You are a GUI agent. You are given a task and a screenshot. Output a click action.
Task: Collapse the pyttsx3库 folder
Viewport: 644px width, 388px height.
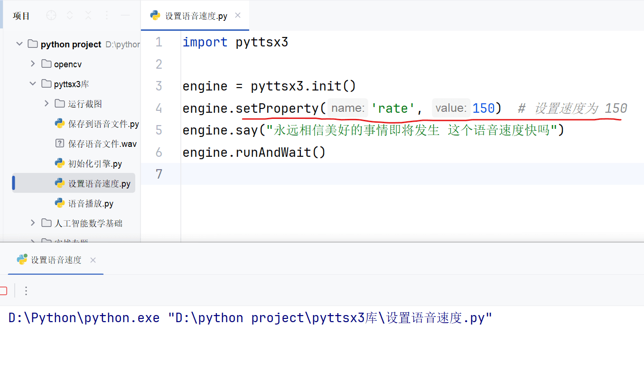[x=33, y=84]
